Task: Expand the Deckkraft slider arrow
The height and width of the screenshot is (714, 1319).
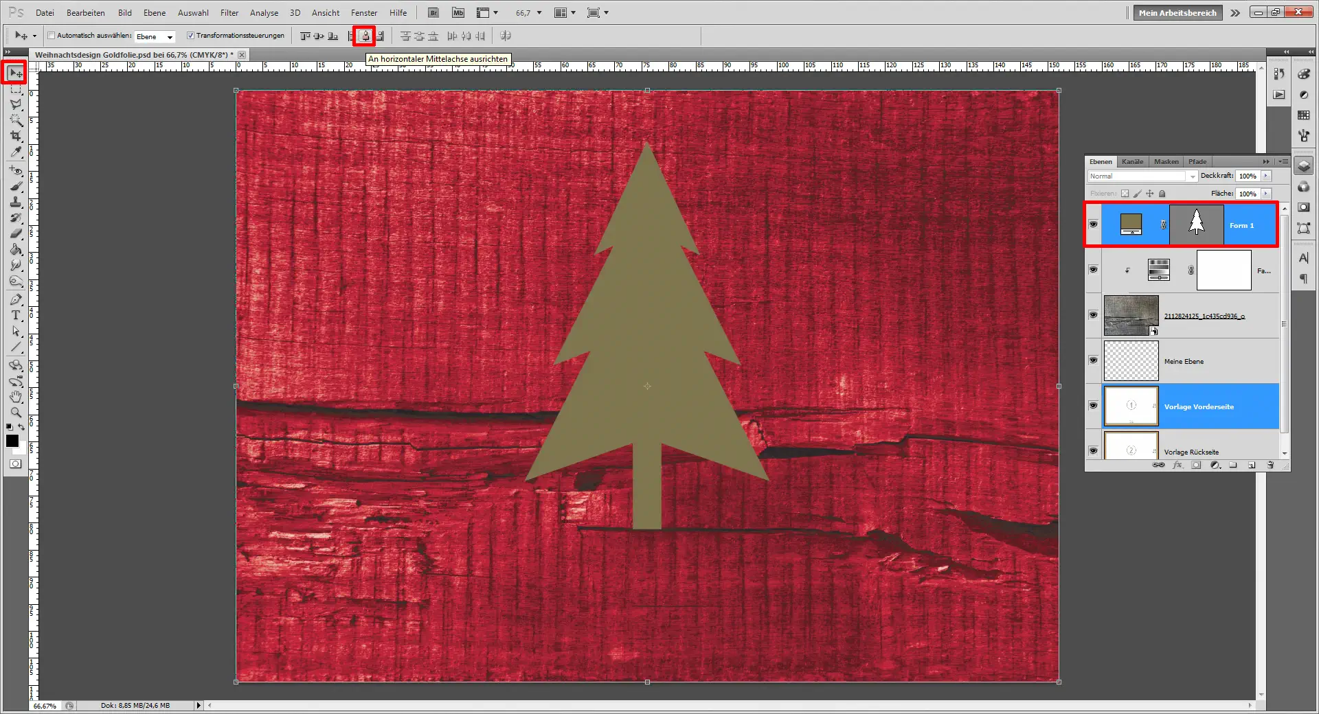Action: 1267,176
